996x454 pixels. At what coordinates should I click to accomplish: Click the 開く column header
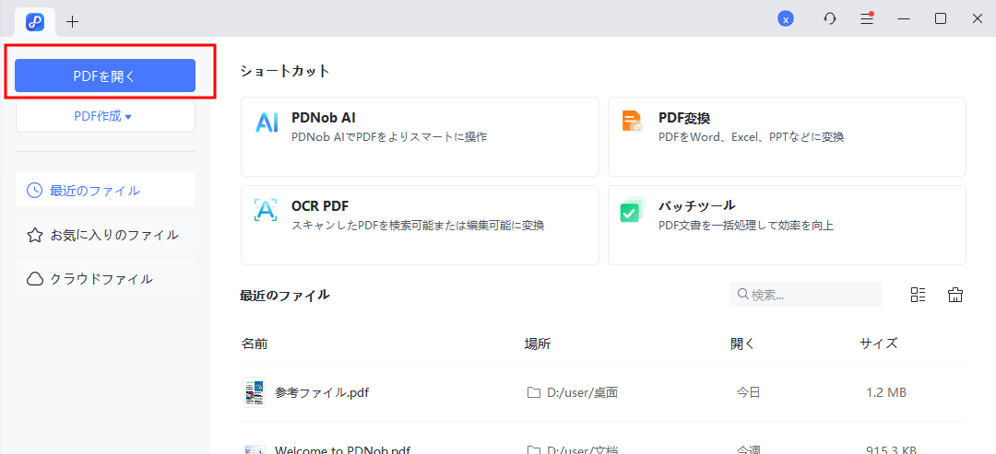tap(742, 343)
